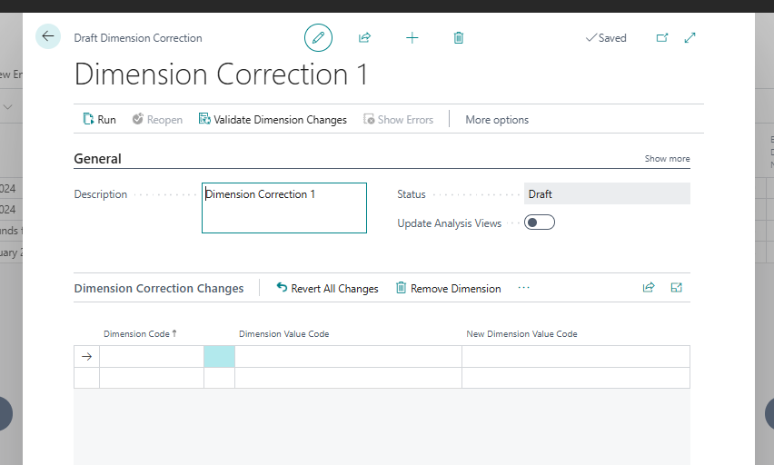Maximize the Dimension Correction Changes part

676,288
